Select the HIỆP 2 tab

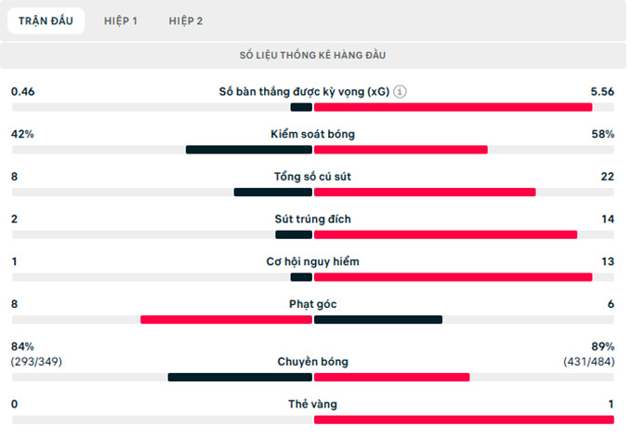[x=186, y=20]
